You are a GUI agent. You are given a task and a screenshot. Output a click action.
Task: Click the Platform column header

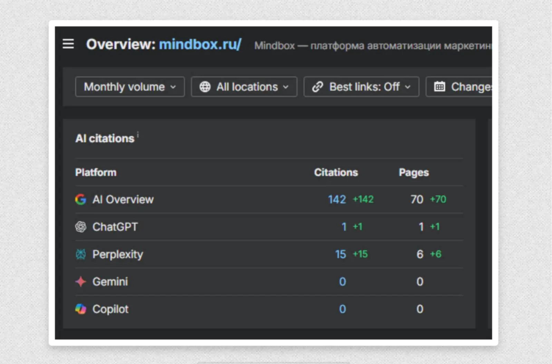click(96, 172)
